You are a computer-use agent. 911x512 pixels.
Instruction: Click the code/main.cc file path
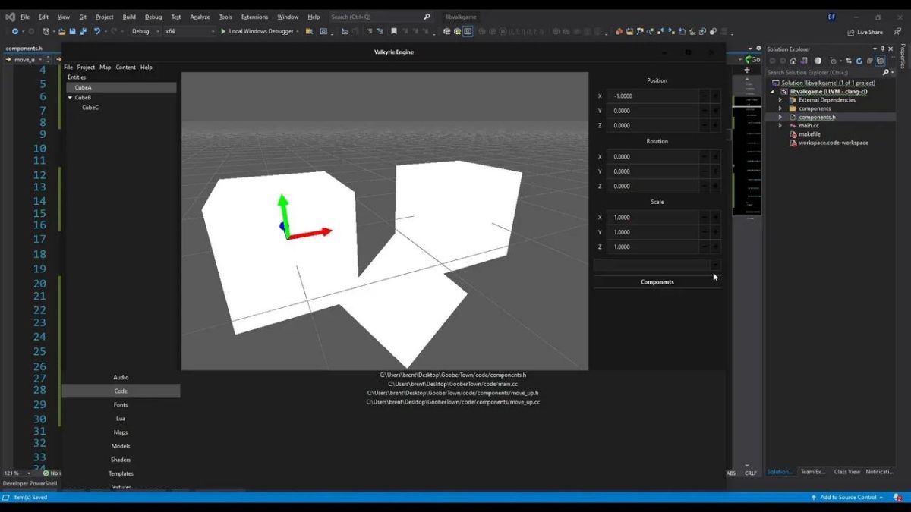tap(453, 384)
